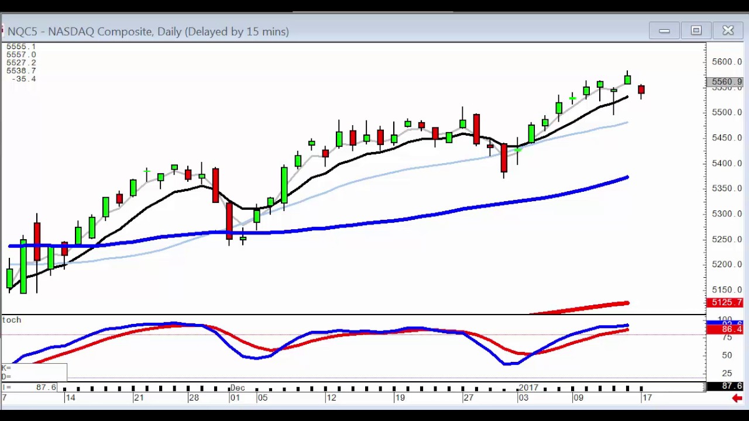The image size is (749, 421).
Task: Select the 5450.0 price axis label
Action: point(727,138)
